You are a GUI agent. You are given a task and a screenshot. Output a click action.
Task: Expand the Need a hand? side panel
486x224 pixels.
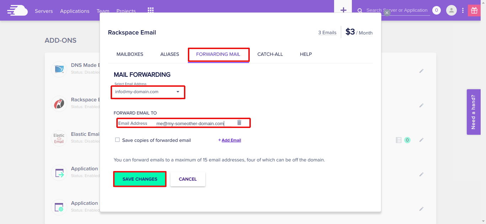pyautogui.click(x=474, y=112)
